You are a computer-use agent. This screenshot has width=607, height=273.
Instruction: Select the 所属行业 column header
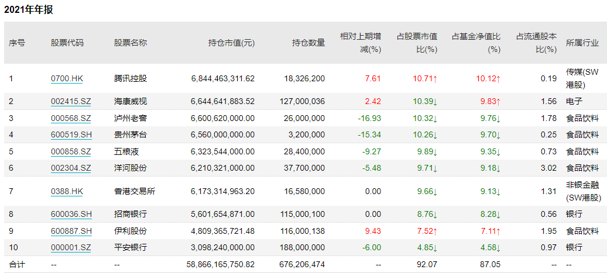tap(582, 43)
